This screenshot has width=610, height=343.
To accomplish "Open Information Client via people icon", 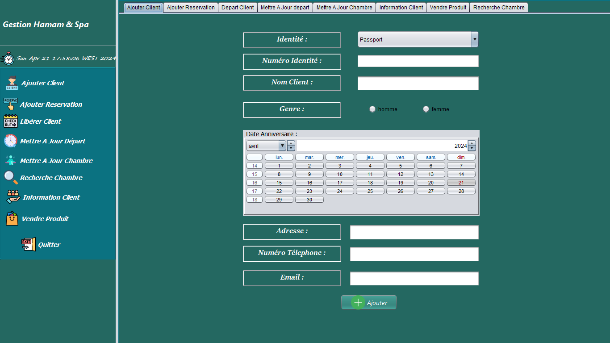I will 13,197.
